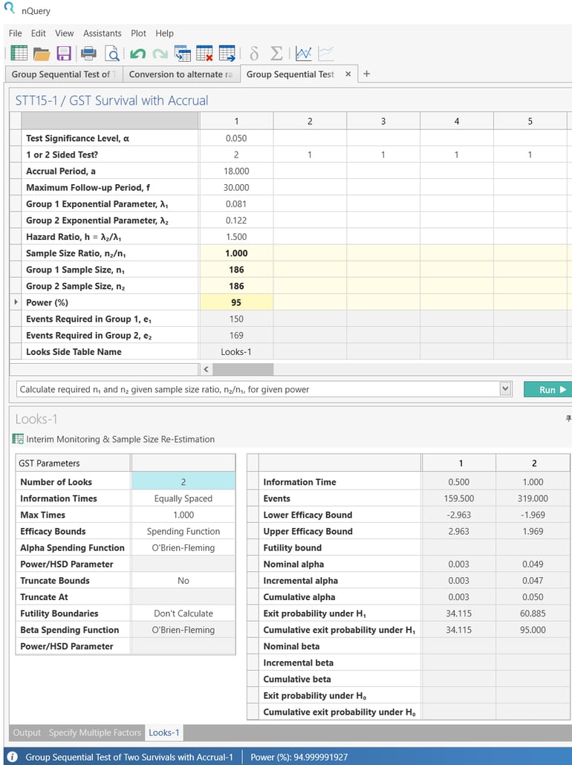572x765 pixels.
Task: Open the Help menu
Action: click(164, 33)
